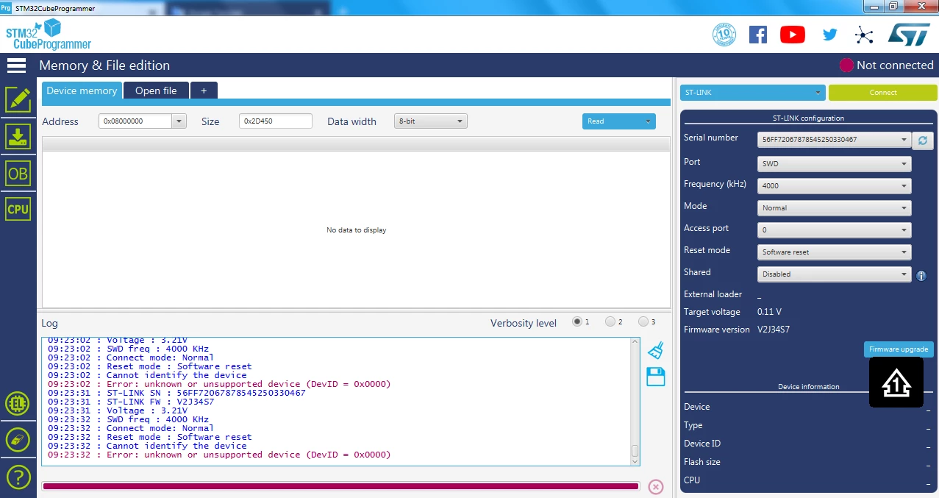The width and height of the screenshot is (939, 498).
Task: Open the Shared dropdown showing Disabled
Action: [834, 274]
